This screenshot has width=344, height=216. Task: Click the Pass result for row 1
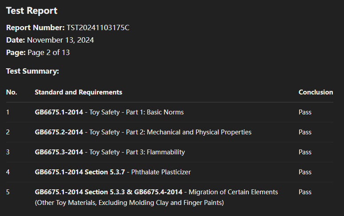click(x=305, y=112)
